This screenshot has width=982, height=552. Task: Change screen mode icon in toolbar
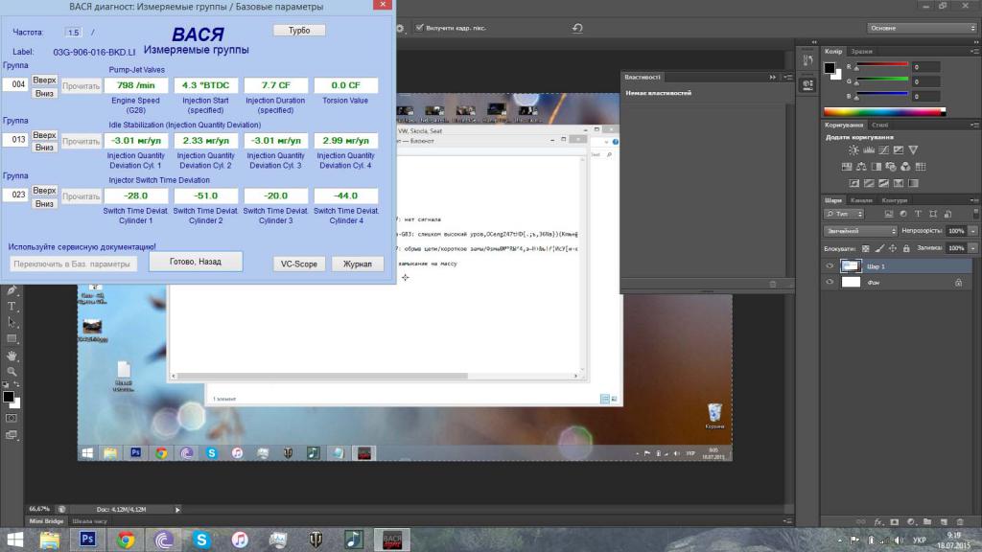tap(12, 434)
